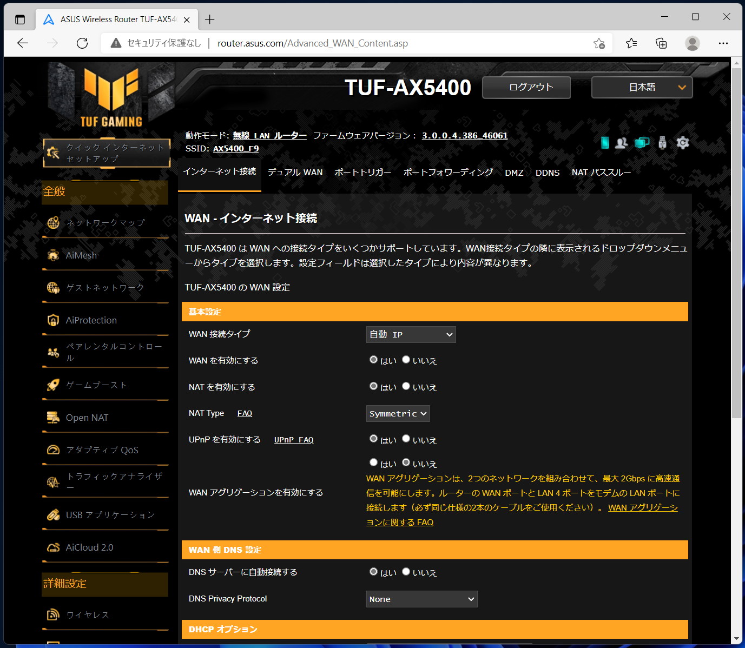Image resolution: width=745 pixels, height=648 pixels.
Task: Select いいえ for WAN アグリゲーション
Action: click(406, 462)
